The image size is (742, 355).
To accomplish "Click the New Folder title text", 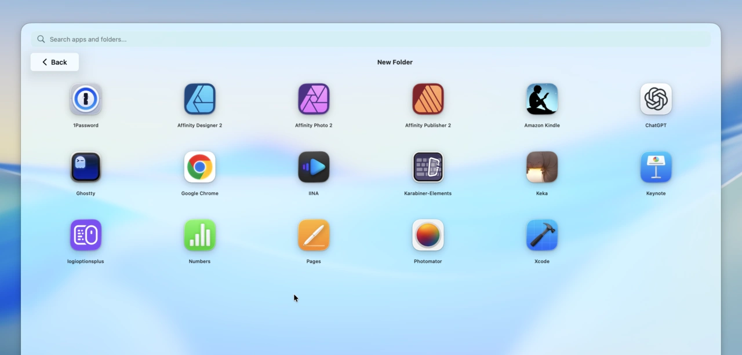I will 395,62.
